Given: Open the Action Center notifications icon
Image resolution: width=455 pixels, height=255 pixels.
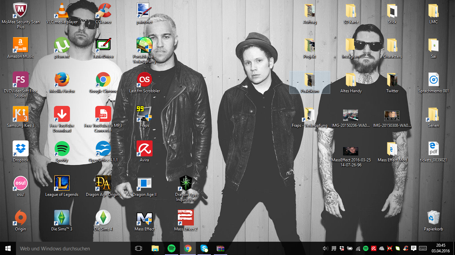Looking at the screenshot, I should coord(414,248).
